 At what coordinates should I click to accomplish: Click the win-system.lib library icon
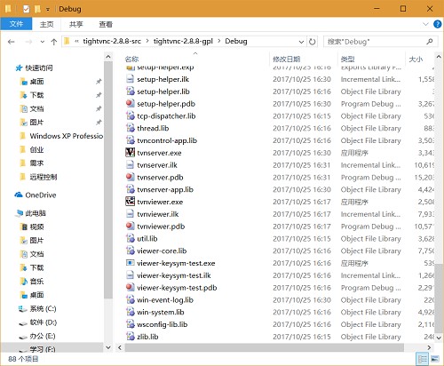[x=130, y=312]
